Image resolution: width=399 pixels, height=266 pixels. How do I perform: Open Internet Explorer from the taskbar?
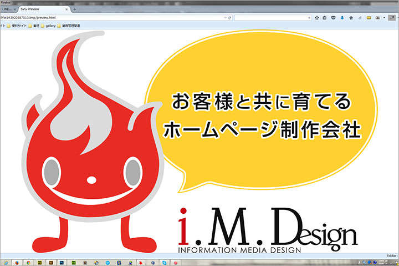click(6, 263)
